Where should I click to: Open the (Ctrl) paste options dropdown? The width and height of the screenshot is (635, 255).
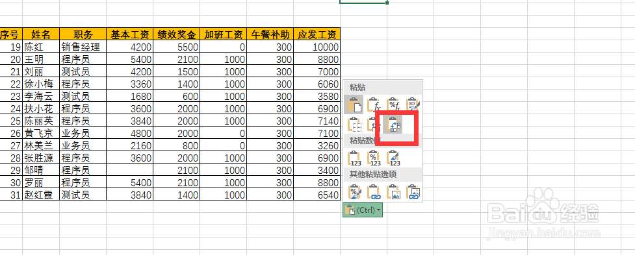pyautogui.click(x=363, y=210)
